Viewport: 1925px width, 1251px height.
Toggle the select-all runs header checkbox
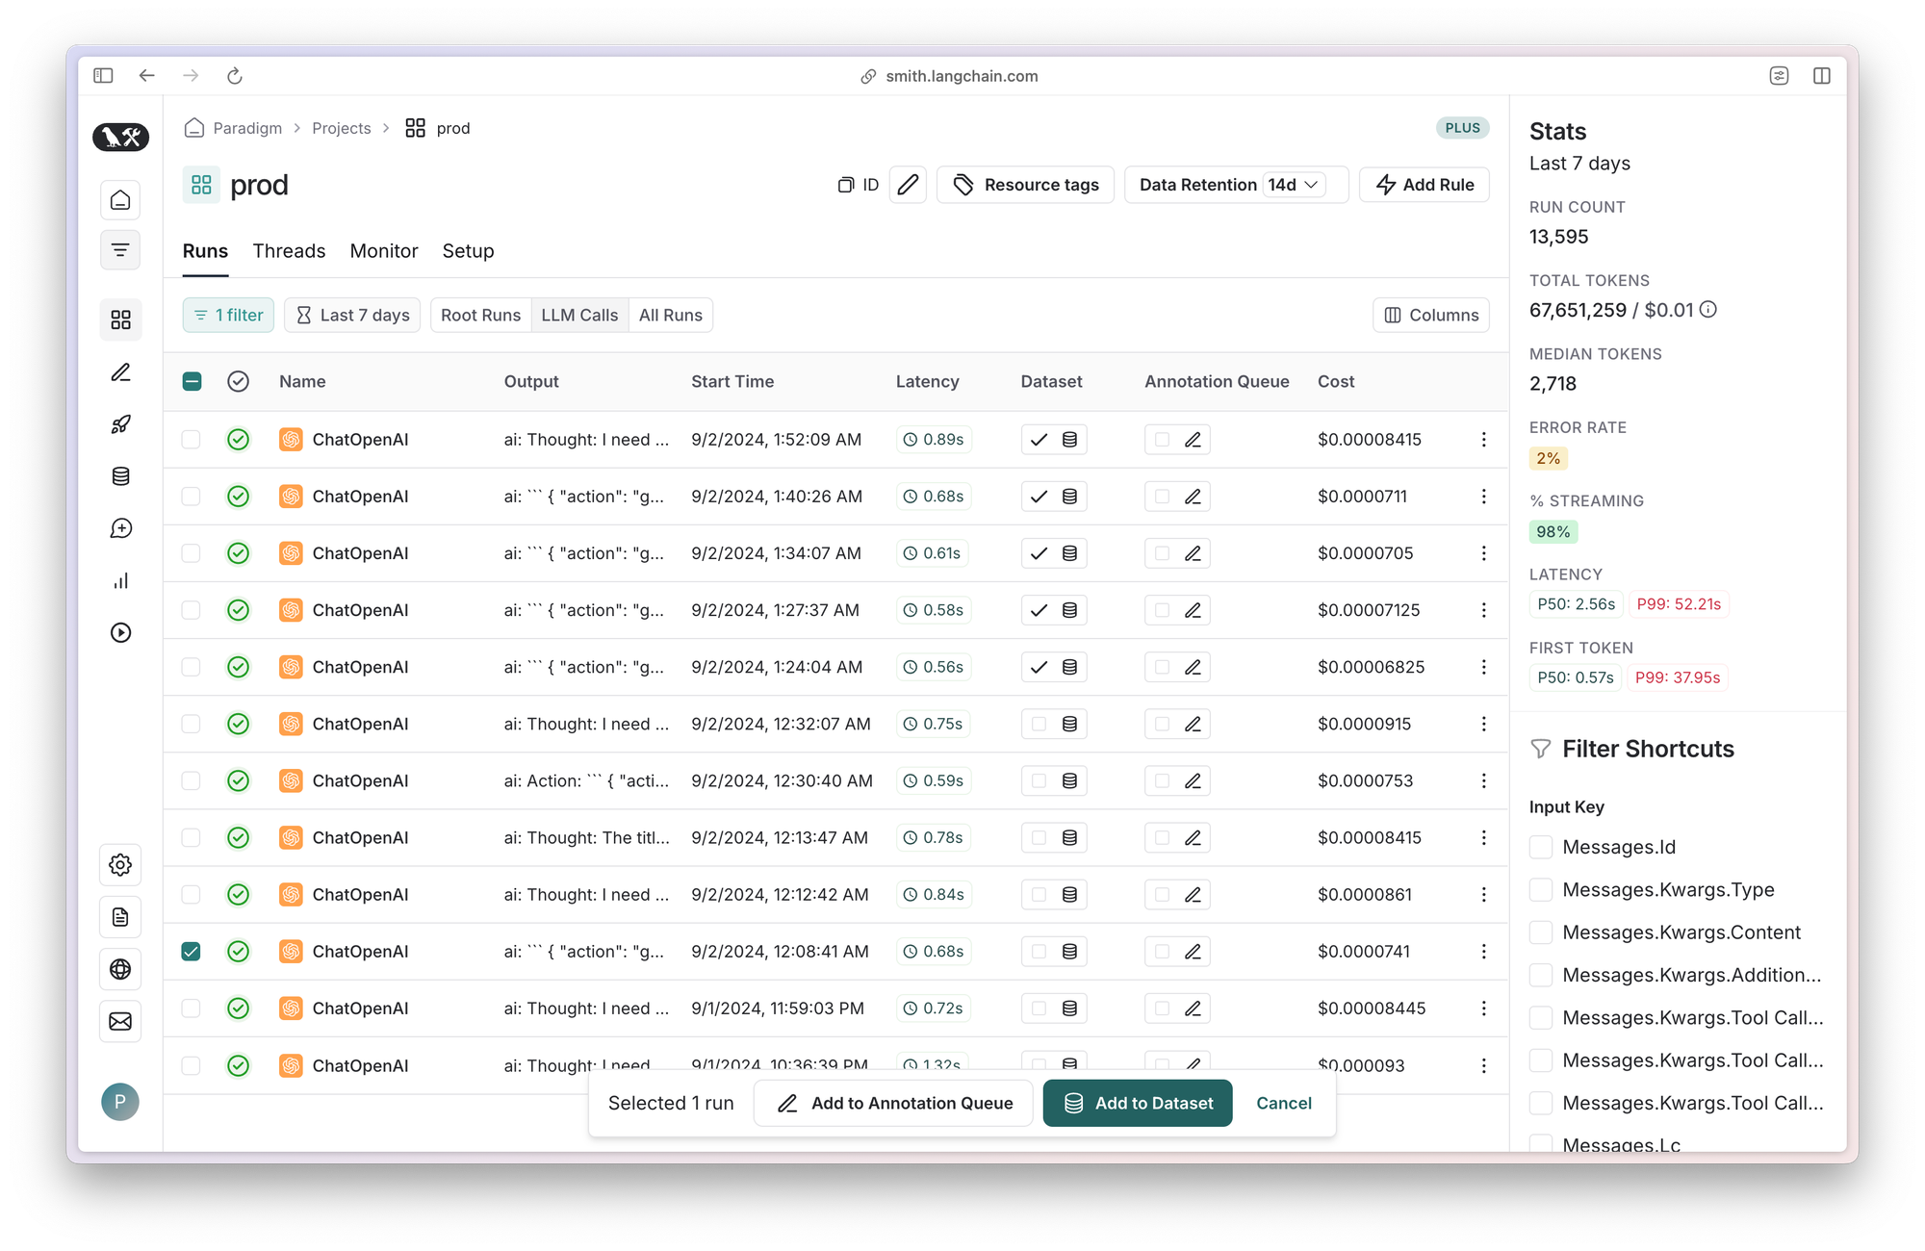coord(192,382)
